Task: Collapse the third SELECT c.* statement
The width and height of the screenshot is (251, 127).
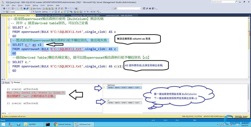Action: (9, 62)
